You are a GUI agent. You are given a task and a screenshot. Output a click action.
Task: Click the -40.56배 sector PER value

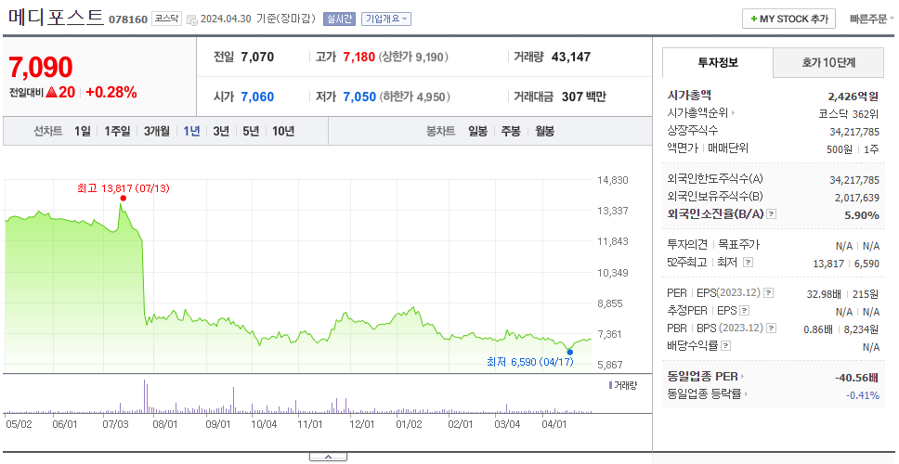(858, 378)
